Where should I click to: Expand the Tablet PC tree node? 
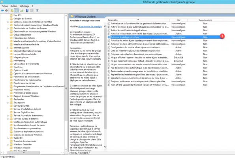coord(8,138)
